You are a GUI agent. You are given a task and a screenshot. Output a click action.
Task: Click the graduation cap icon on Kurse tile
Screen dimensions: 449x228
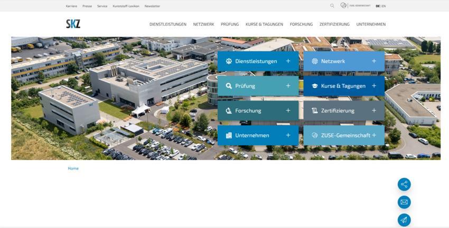[x=315, y=86]
